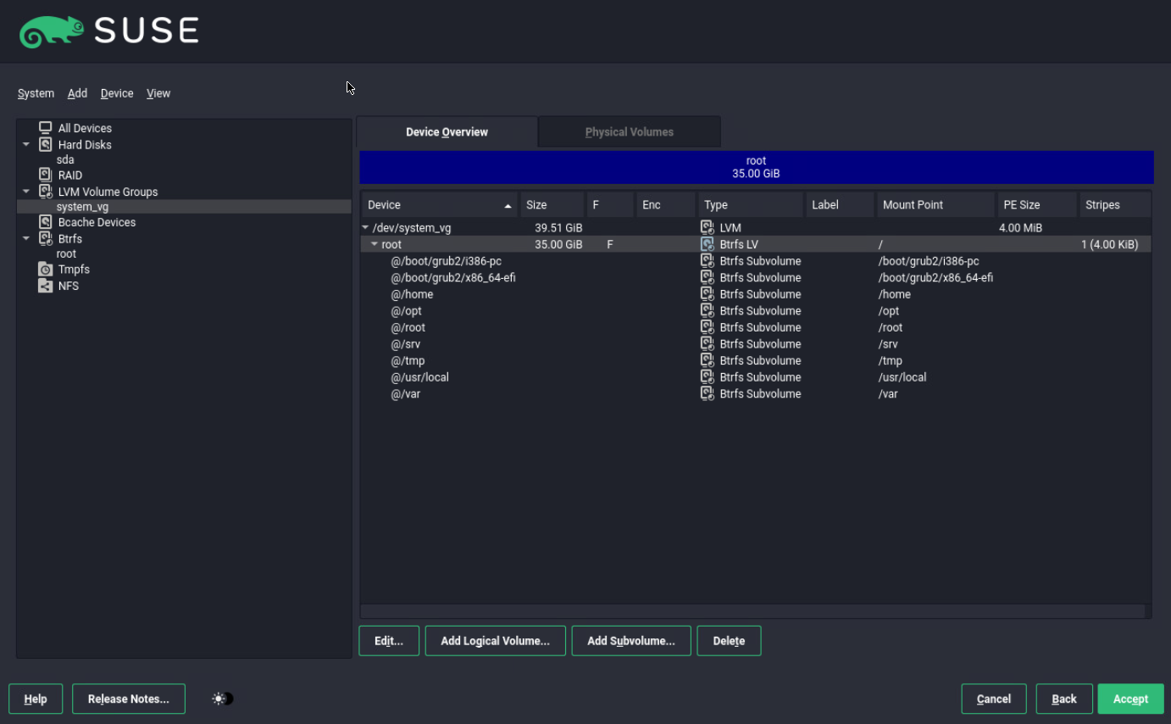Screen dimensions: 1171x724
Task: Select system_vg in the device tree
Action: pos(184,207)
